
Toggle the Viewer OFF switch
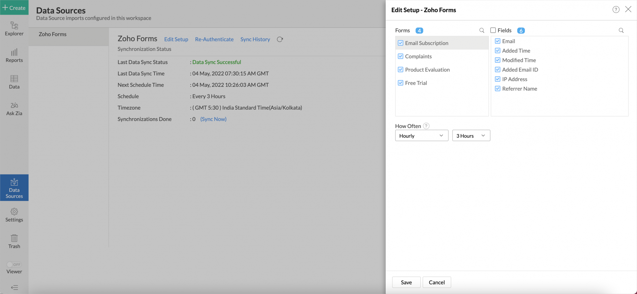(14, 264)
